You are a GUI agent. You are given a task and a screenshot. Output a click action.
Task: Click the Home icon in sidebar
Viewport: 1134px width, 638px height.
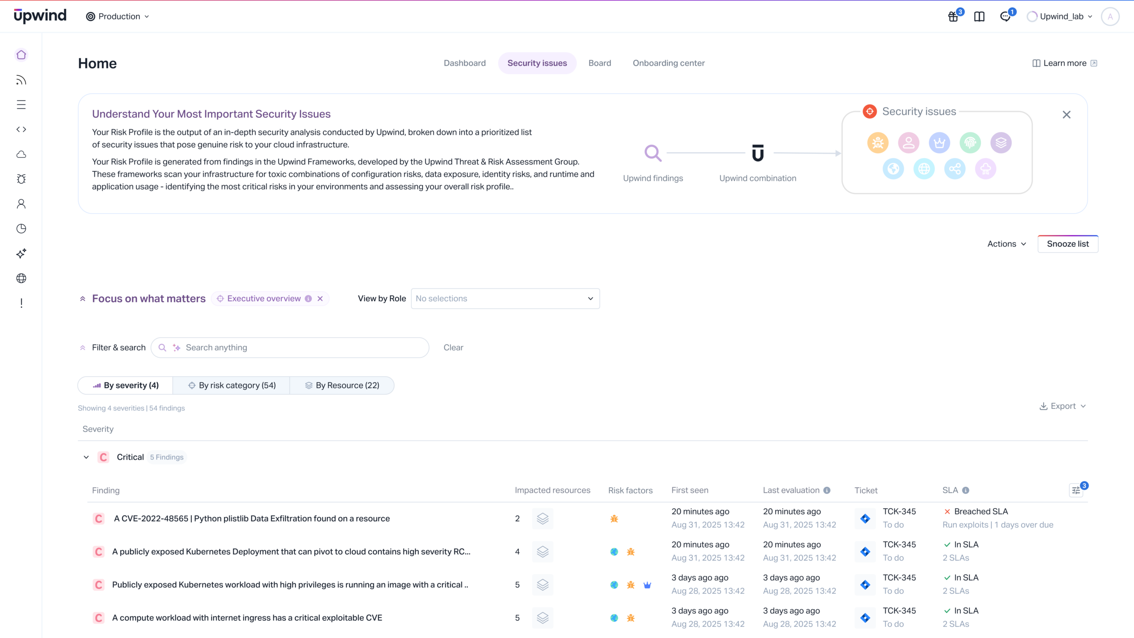point(21,55)
